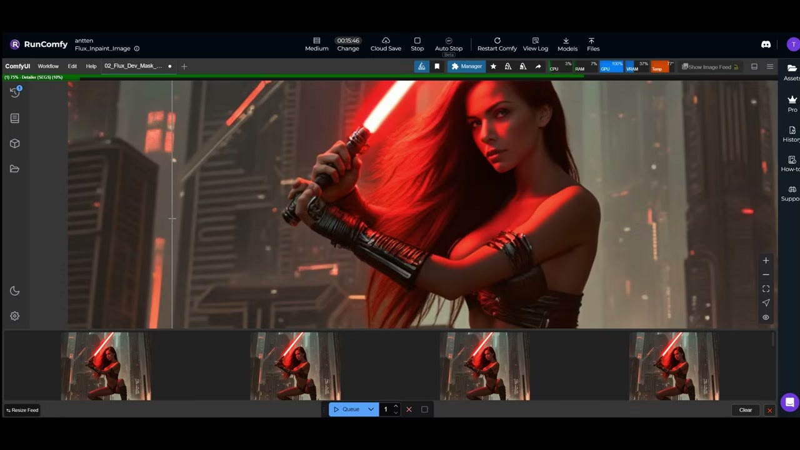Open View Log
This screenshot has height=450, width=800.
535,44
